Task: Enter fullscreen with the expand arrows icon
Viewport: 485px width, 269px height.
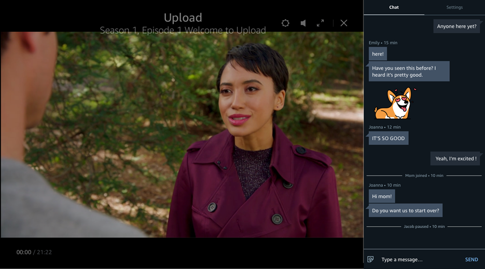Action: [320, 23]
